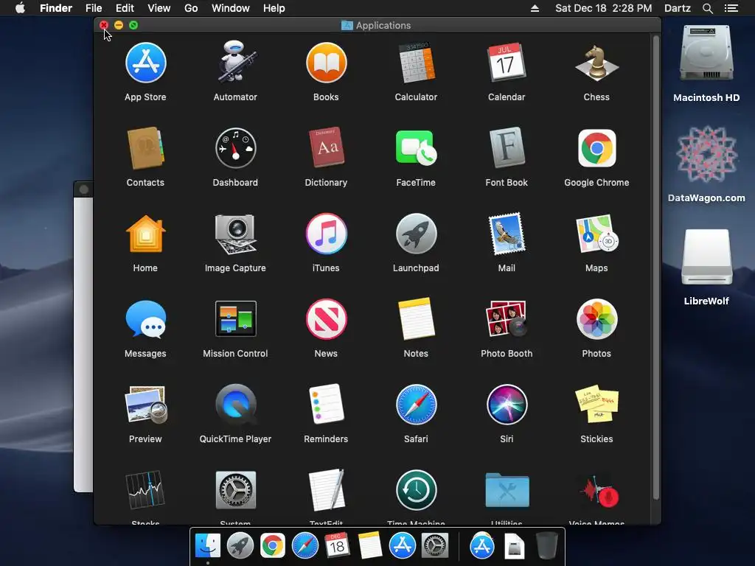Viewport: 755px width, 566px height.
Task: Open the App Store application icon
Action: pyautogui.click(x=145, y=63)
